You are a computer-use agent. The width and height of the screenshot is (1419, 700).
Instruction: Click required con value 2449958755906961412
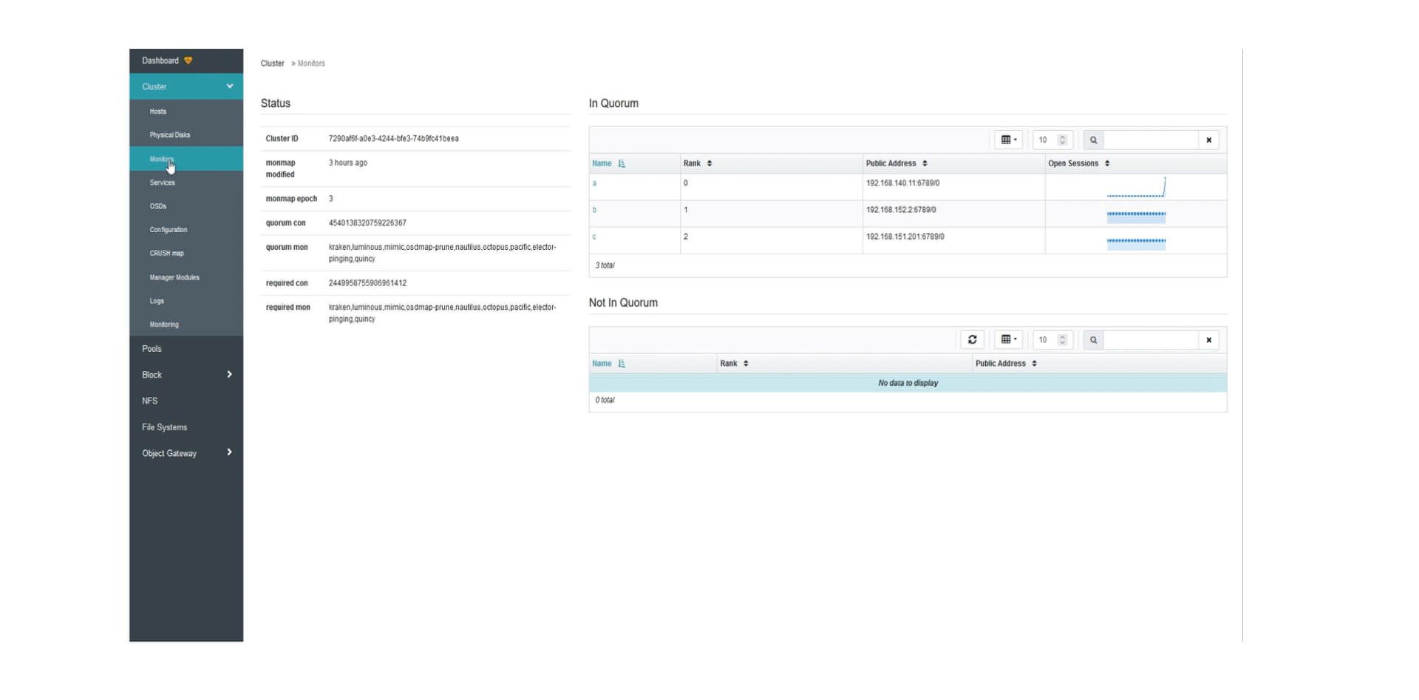tap(367, 283)
